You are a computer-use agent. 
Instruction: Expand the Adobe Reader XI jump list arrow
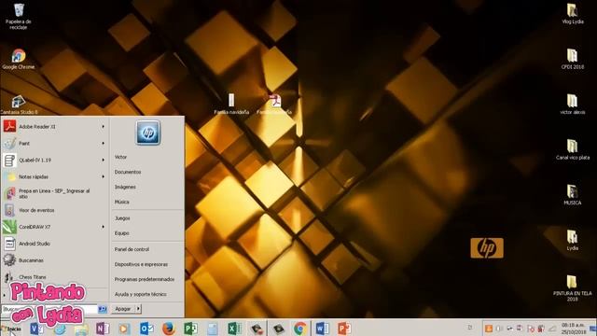(104, 127)
